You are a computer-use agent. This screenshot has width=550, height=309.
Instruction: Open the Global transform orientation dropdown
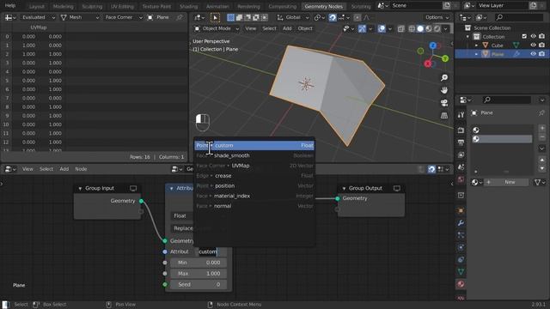(293, 17)
